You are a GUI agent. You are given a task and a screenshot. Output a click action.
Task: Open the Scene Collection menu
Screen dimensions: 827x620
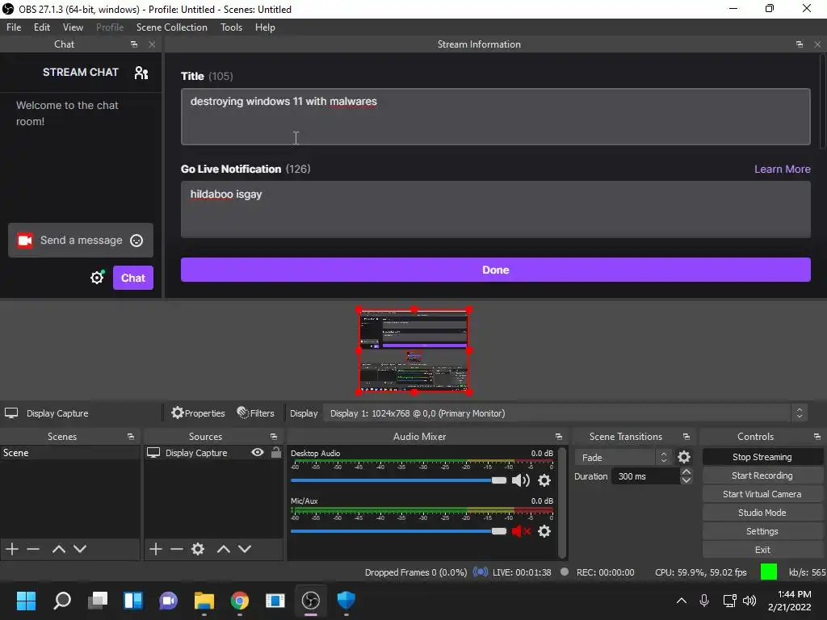click(x=172, y=27)
